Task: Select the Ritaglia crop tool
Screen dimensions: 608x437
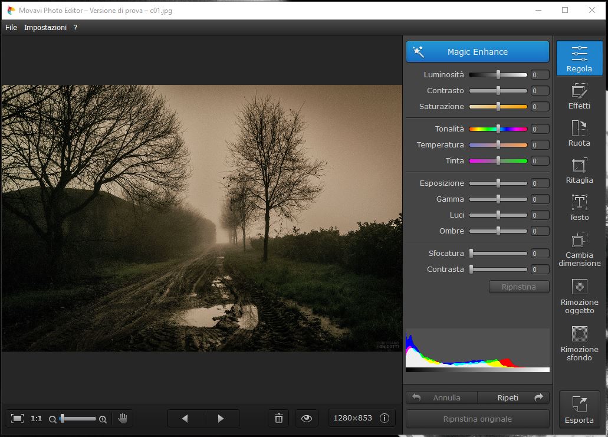Action: tap(579, 170)
